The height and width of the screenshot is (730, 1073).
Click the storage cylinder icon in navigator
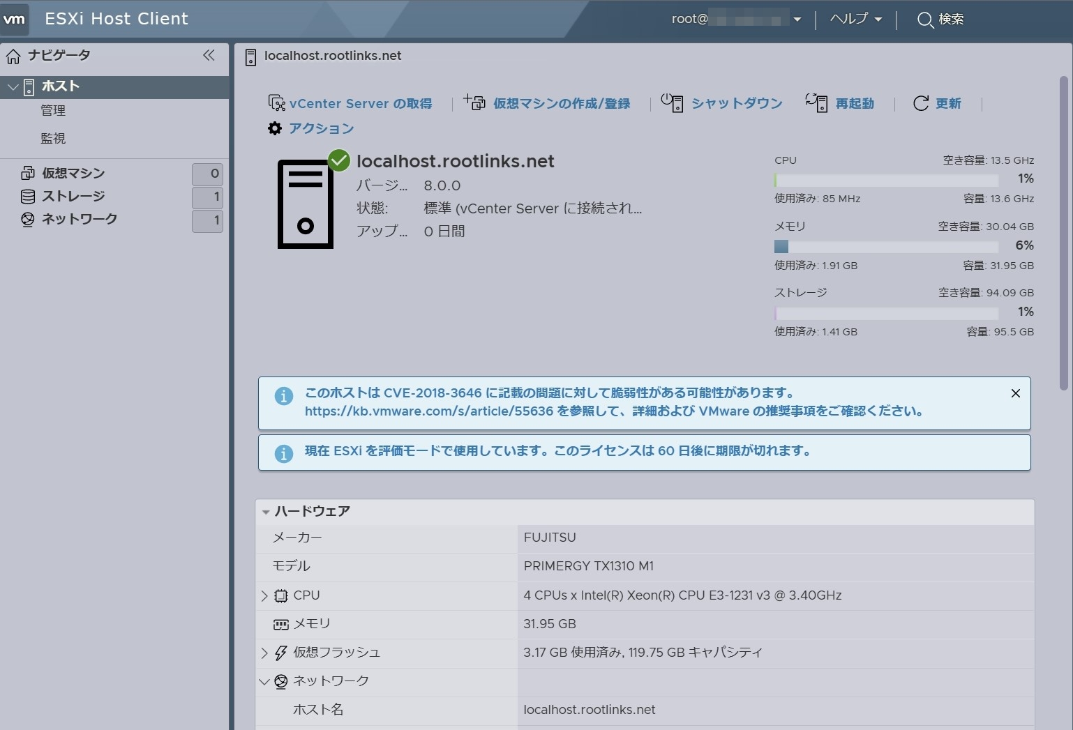pyautogui.click(x=28, y=197)
